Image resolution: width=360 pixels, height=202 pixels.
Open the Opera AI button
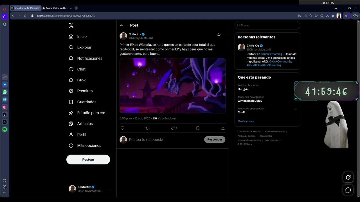pos(355,16)
